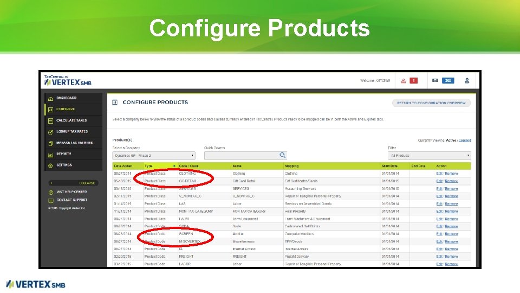Click the 'Welcome' user greeting text
This screenshot has width=520, height=293.
tap(375, 81)
